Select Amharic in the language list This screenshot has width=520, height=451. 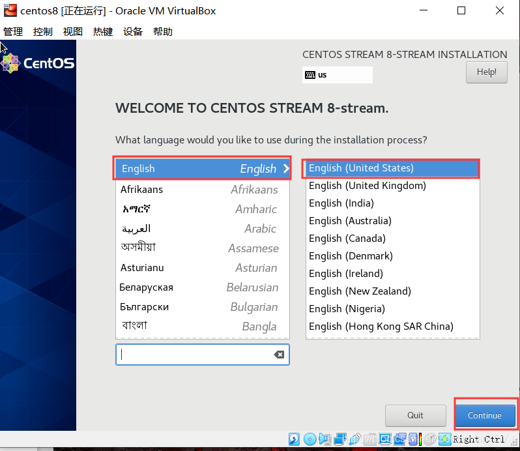pyautogui.click(x=202, y=209)
